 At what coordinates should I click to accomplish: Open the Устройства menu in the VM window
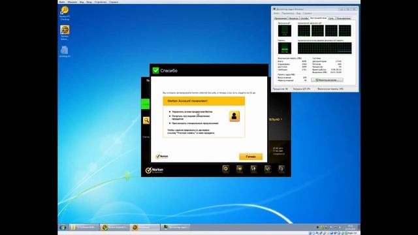[100, 2]
